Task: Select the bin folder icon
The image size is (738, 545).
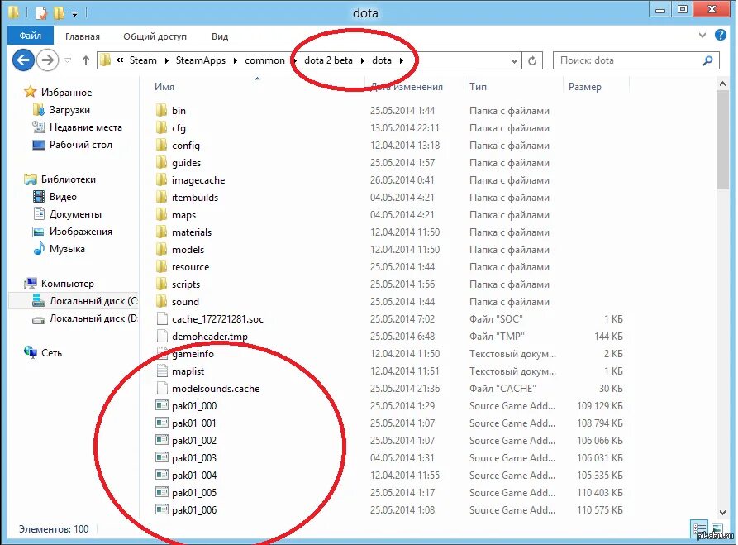Action: point(161,110)
